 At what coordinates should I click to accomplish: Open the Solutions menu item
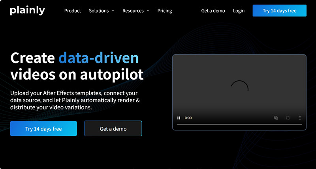point(99,11)
